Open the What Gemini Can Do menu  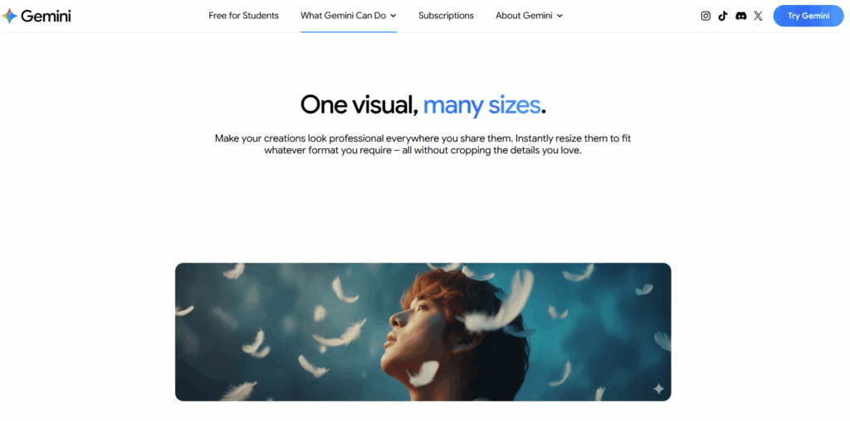(x=349, y=16)
